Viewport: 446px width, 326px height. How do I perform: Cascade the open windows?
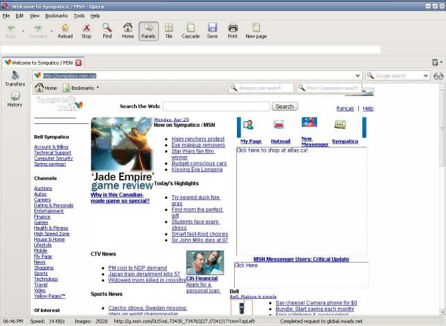(190, 31)
